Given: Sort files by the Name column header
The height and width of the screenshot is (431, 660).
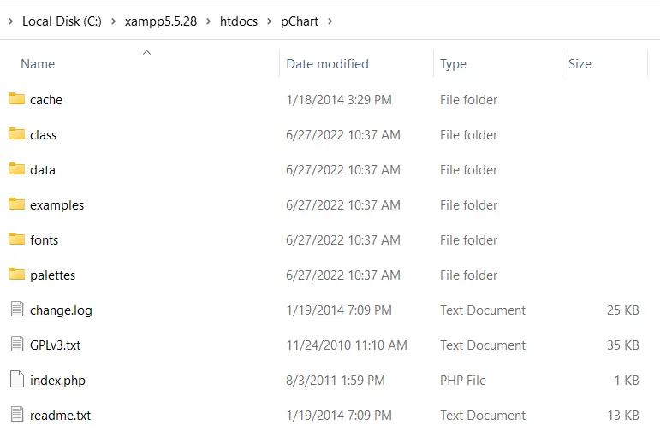Looking at the screenshot, I should point(38,64).
